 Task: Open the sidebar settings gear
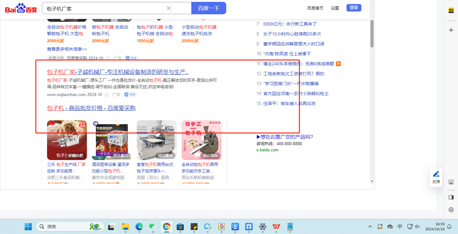point(451,210)
